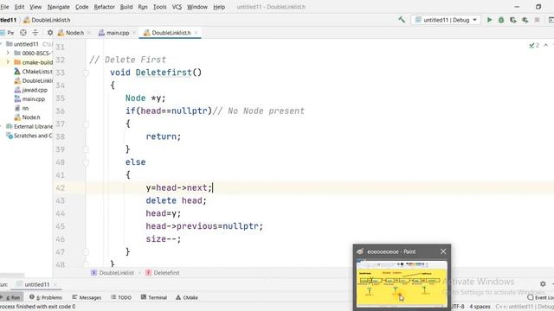Open the Run menu
The width and height of the screenshot is (554, 311).
tap(143, 7)
